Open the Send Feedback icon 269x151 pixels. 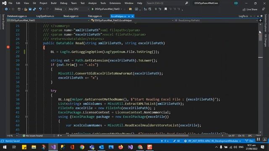pos(264,9)
